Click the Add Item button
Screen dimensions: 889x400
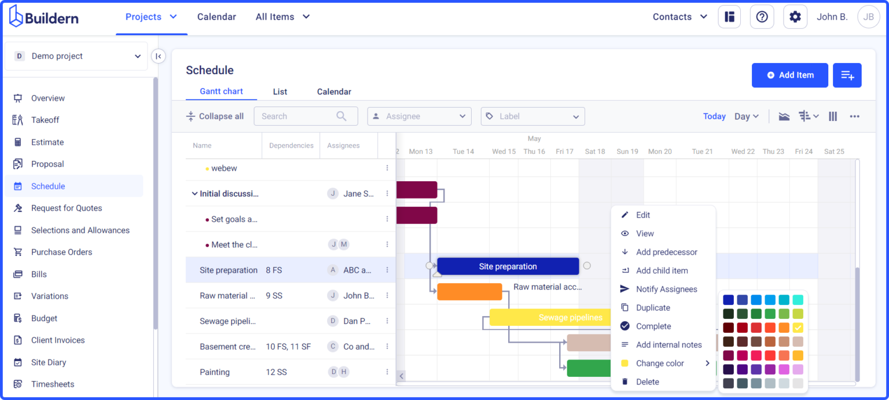click(x=789, y=75)
